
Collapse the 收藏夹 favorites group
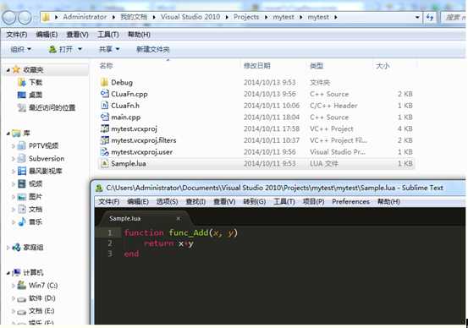point(8,70)
